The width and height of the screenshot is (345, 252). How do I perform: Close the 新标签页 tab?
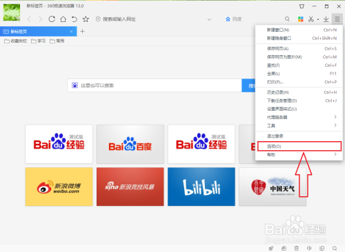(72, 32)
